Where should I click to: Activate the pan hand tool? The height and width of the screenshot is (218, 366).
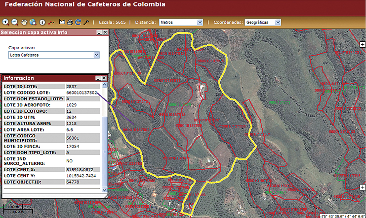24,22
